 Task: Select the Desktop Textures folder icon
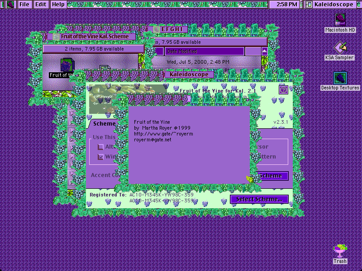340,81
